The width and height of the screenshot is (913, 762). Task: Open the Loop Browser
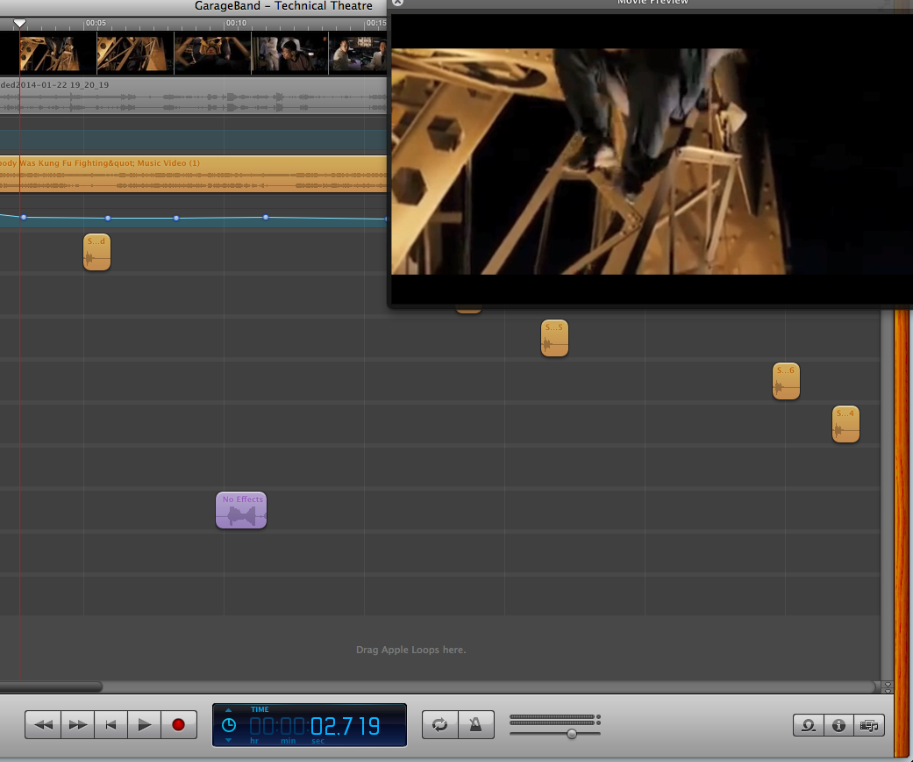click(x=808, y=725)
